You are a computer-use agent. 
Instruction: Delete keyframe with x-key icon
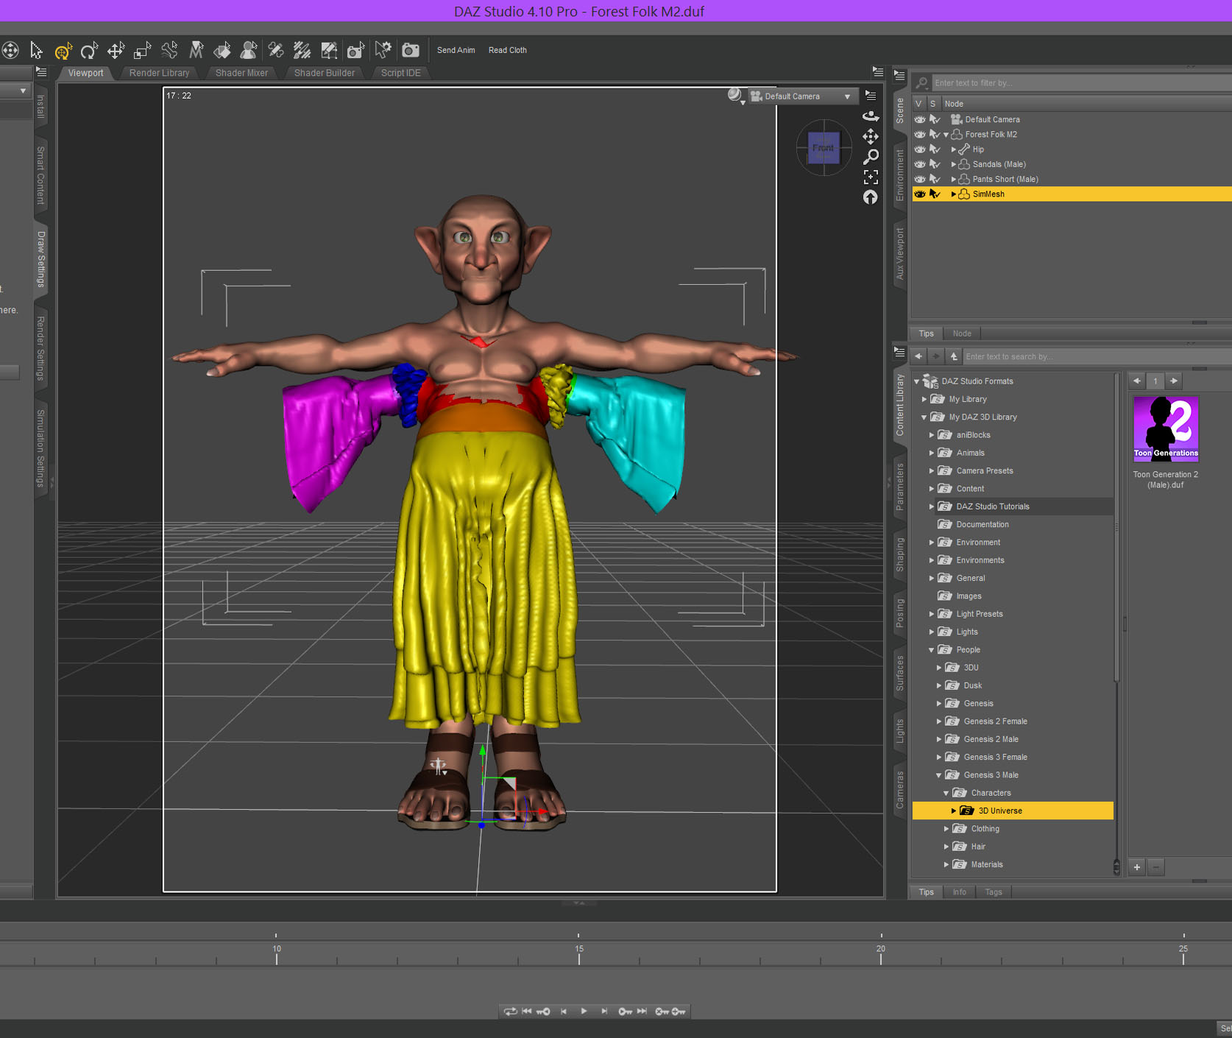662,1011
